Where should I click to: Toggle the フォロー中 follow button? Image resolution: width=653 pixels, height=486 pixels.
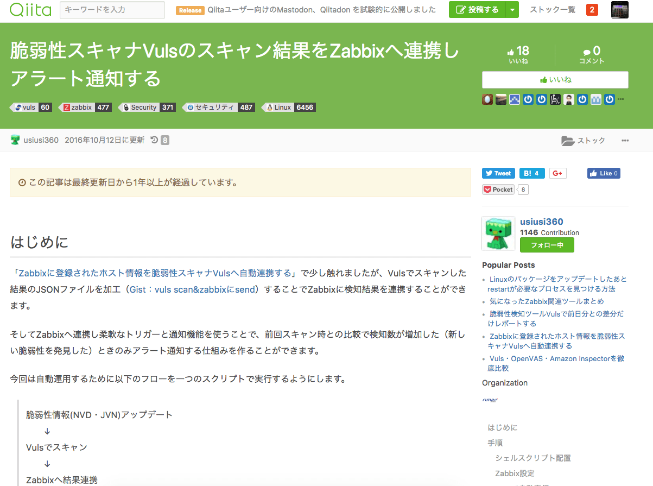tap(547, 245)
